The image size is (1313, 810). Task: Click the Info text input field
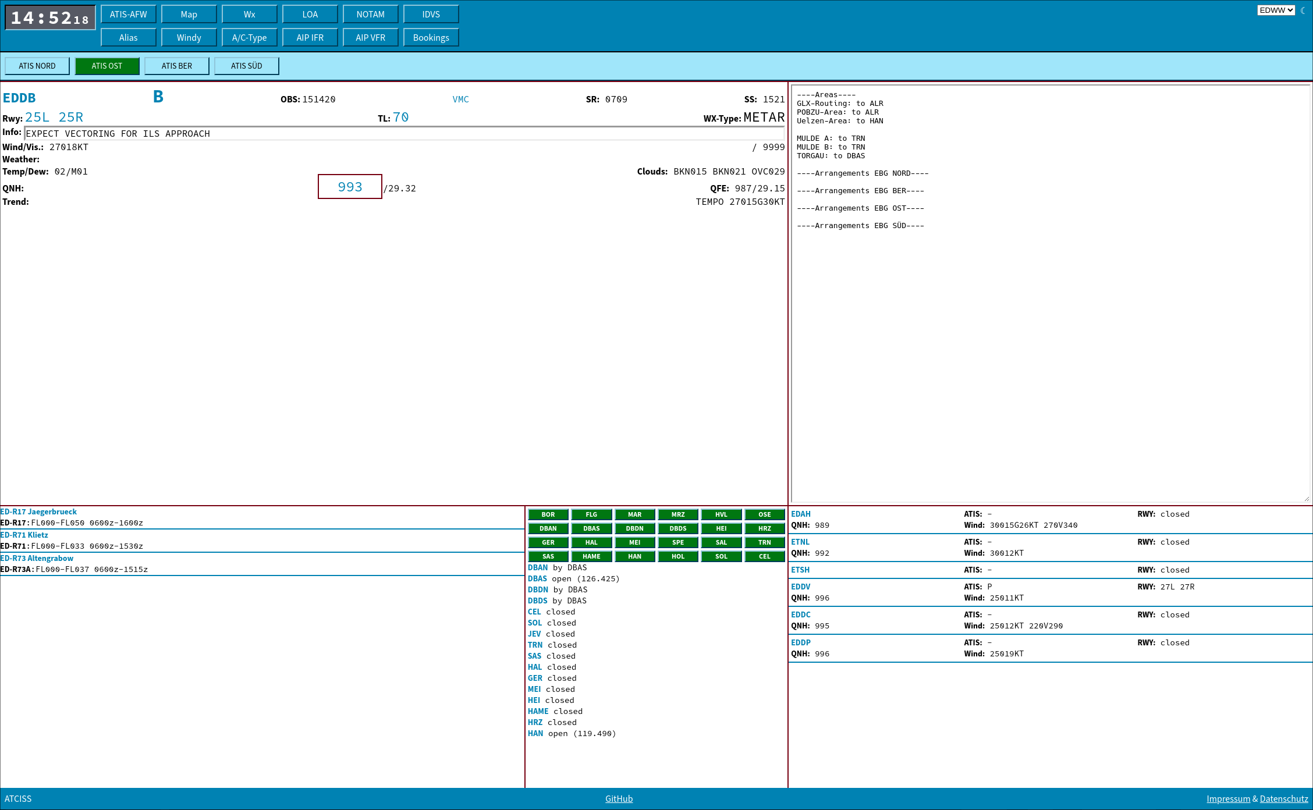404,134
